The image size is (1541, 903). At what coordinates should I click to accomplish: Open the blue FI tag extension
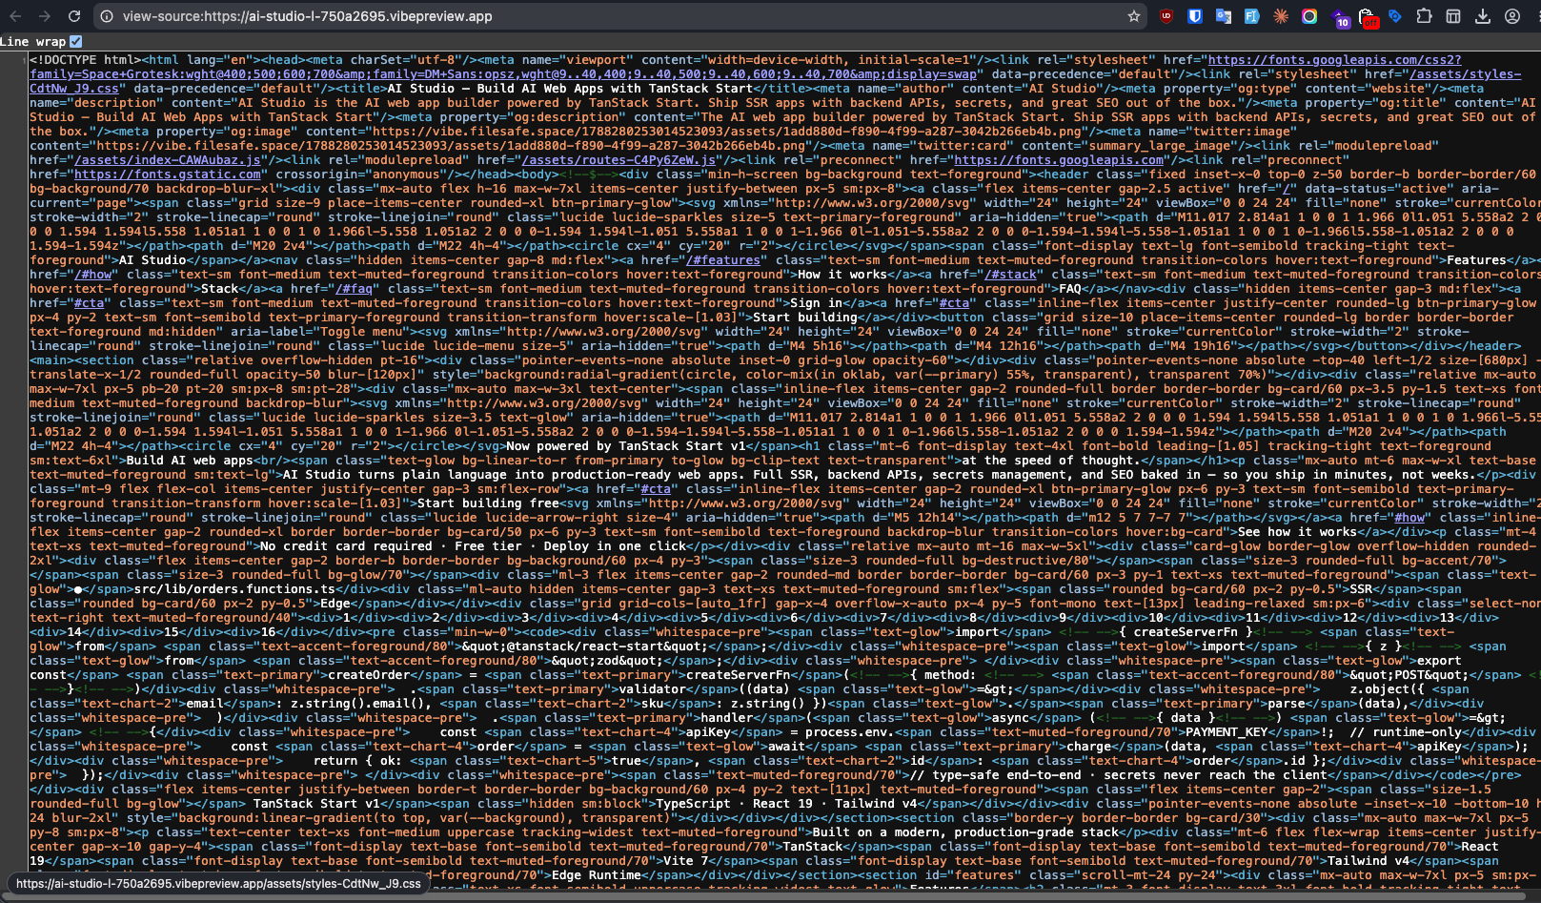coord(1252,16)
